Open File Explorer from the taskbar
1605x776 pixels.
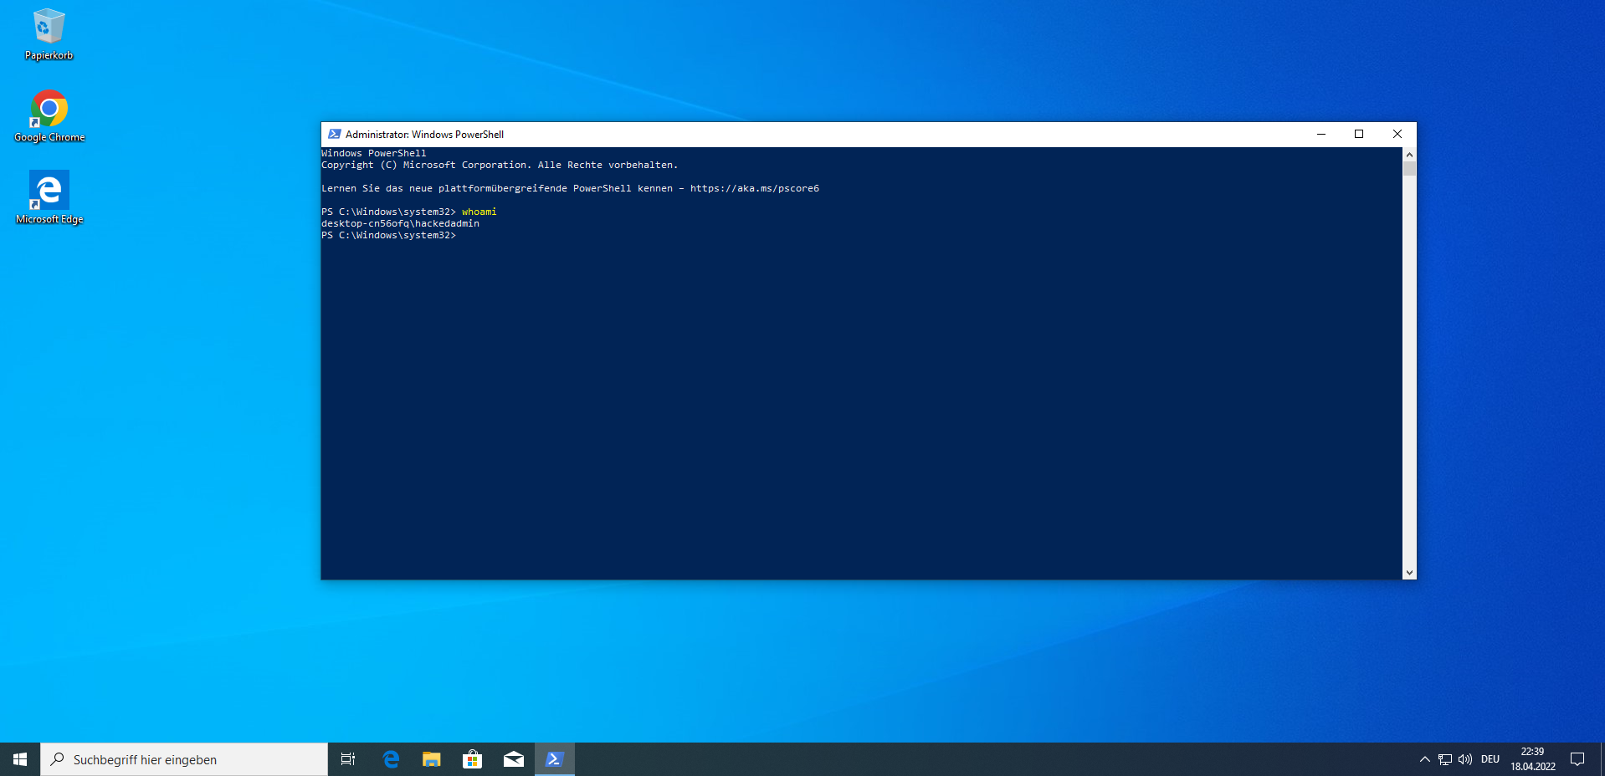click(432, 759)
